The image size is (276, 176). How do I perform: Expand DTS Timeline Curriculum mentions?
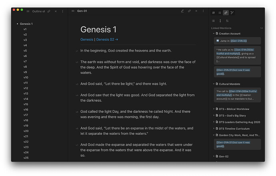[x=214, y=128]
